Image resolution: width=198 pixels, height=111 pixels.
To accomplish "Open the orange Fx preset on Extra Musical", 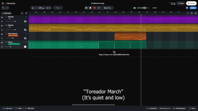I will pyautogui.click(x=13, y=35).
